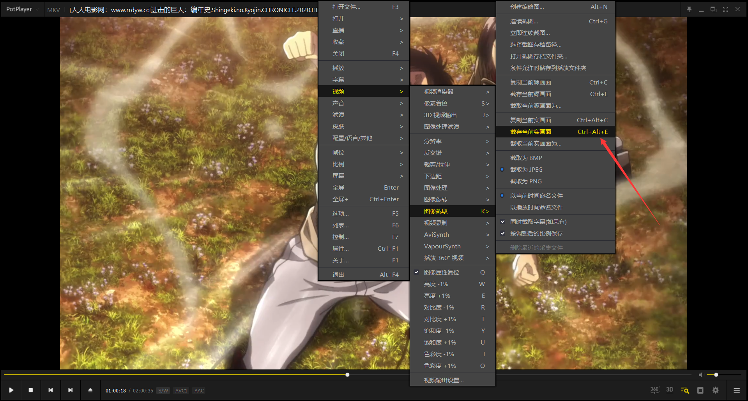
Task: Toggle fullscreen from the title bar icon
Action: click(725, 9)
